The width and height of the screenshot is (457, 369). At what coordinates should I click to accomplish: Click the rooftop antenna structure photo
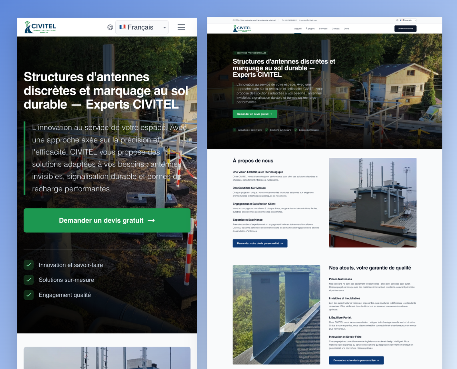click(372, 202)
